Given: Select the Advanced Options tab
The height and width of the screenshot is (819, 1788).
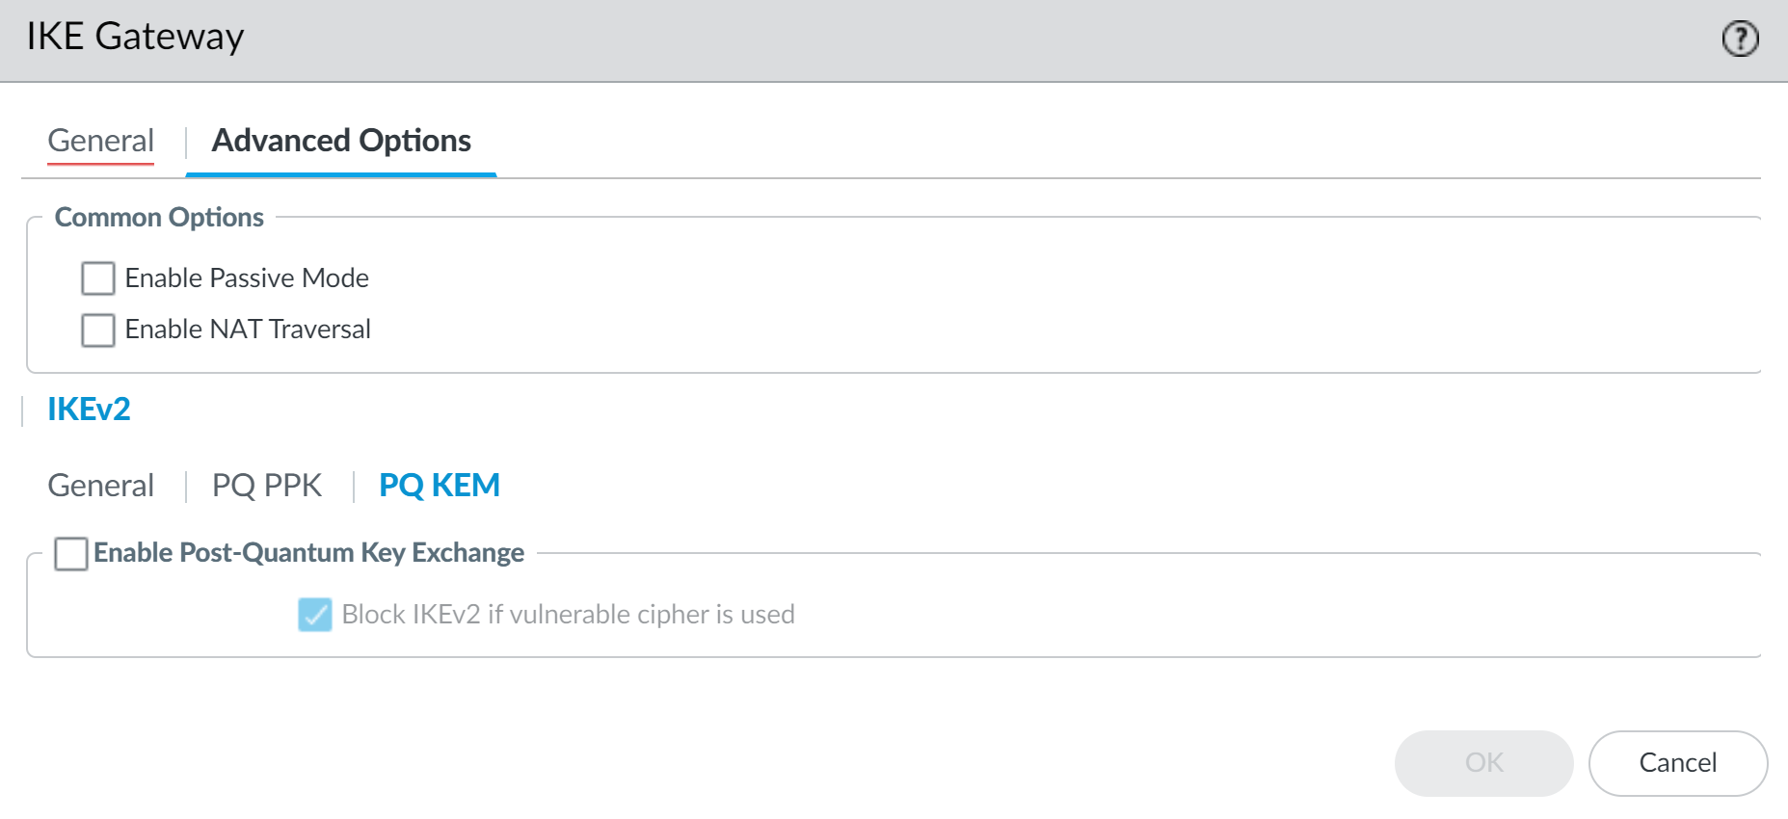Looking at the screenshot, I should point(341,141).
